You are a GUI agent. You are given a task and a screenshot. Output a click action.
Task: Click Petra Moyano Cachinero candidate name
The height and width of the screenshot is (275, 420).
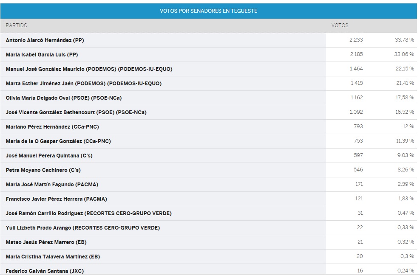click(43, 170)
